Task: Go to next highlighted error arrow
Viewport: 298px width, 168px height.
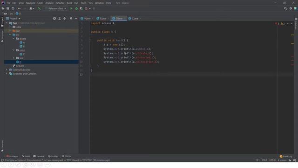Action: pyautogui.click(x=291, y=24)
